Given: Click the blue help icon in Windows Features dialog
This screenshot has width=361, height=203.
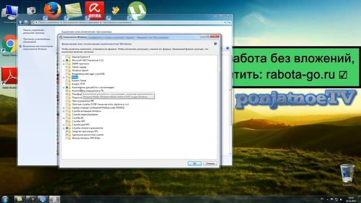Looking at the screenshot, I should 215,44.
